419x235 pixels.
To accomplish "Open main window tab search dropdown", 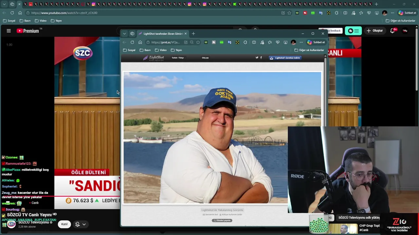I will pos(4,4).
